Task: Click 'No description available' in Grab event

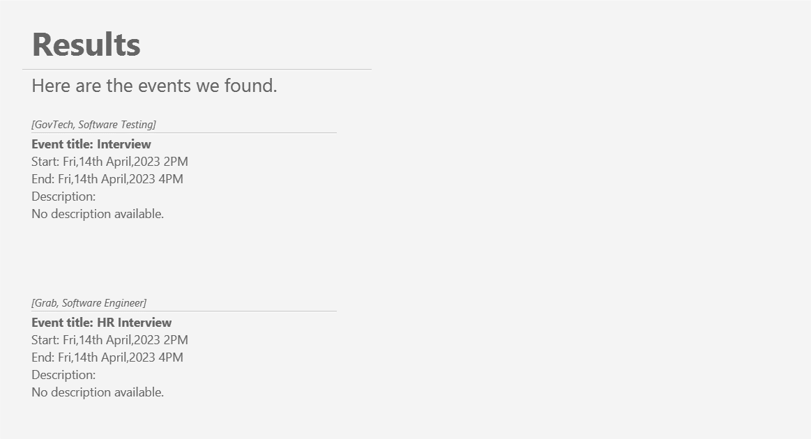Action: pos(98,392)
